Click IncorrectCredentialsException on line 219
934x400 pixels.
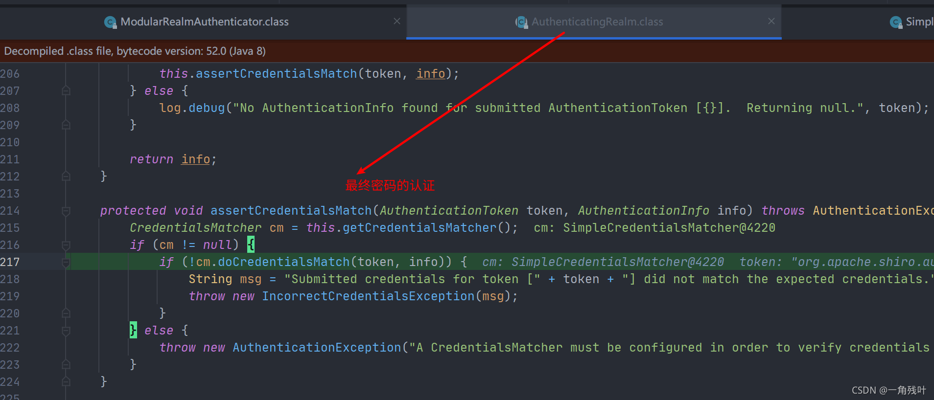point(368,296)
